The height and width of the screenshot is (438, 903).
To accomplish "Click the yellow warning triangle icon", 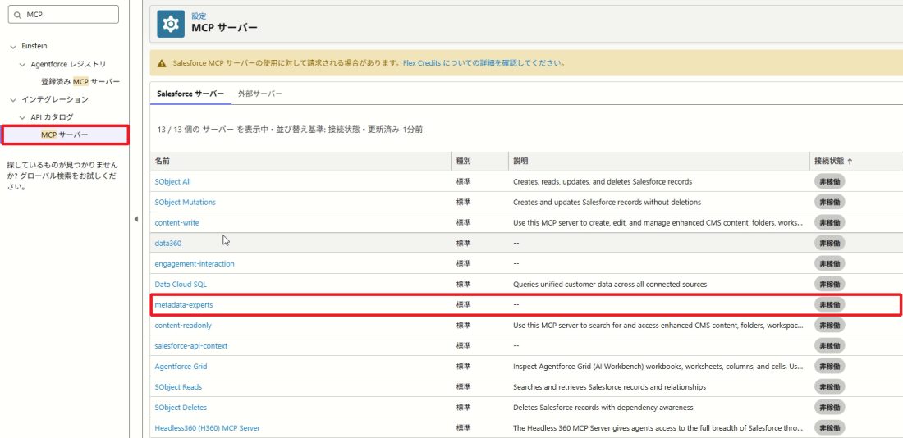I will tap(162, 62).
